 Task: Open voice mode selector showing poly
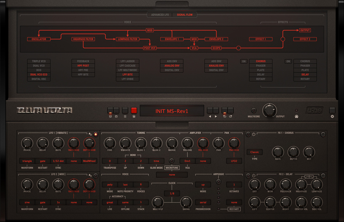click(110, 185)
